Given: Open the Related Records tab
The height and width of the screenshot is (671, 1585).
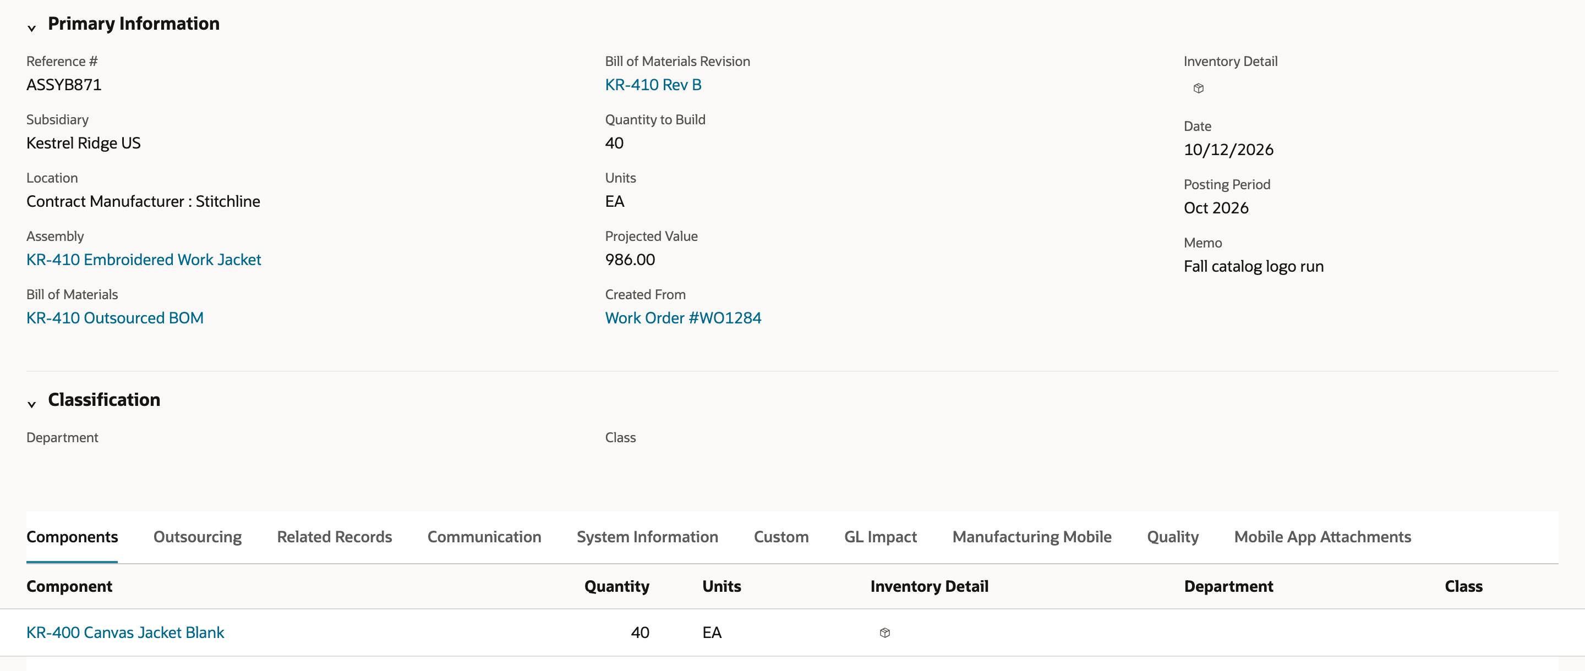Looking at the screenshot, I should 334,536.
